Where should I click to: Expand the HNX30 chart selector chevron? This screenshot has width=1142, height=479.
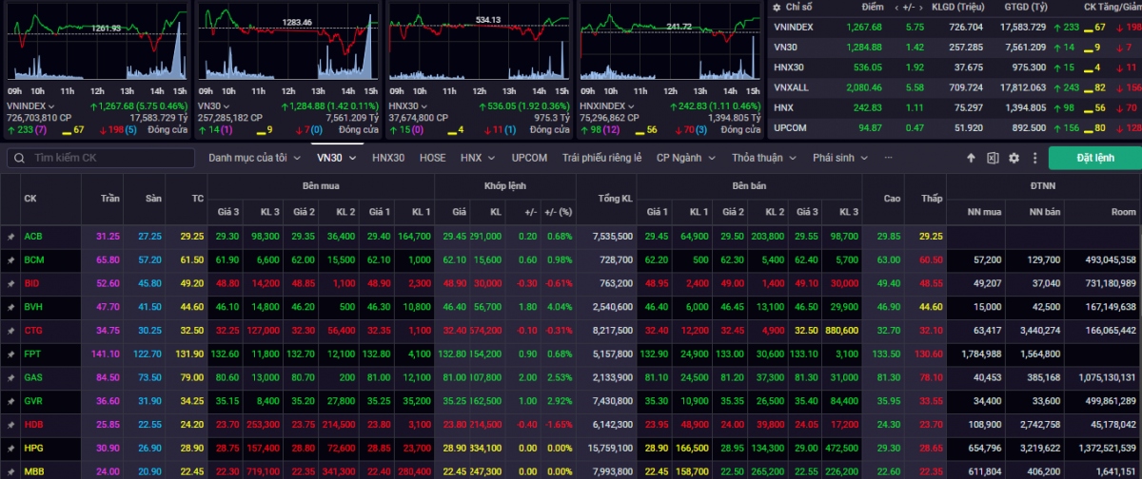point(426,105)
